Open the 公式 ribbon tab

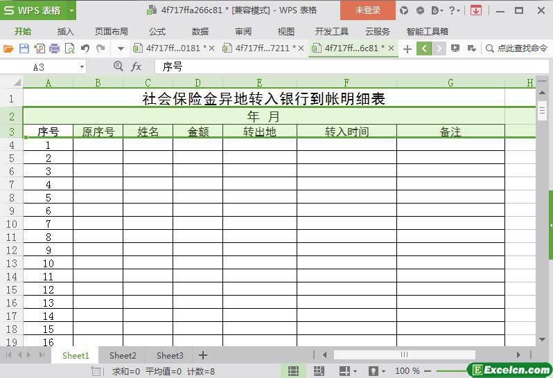coord(157,32)
